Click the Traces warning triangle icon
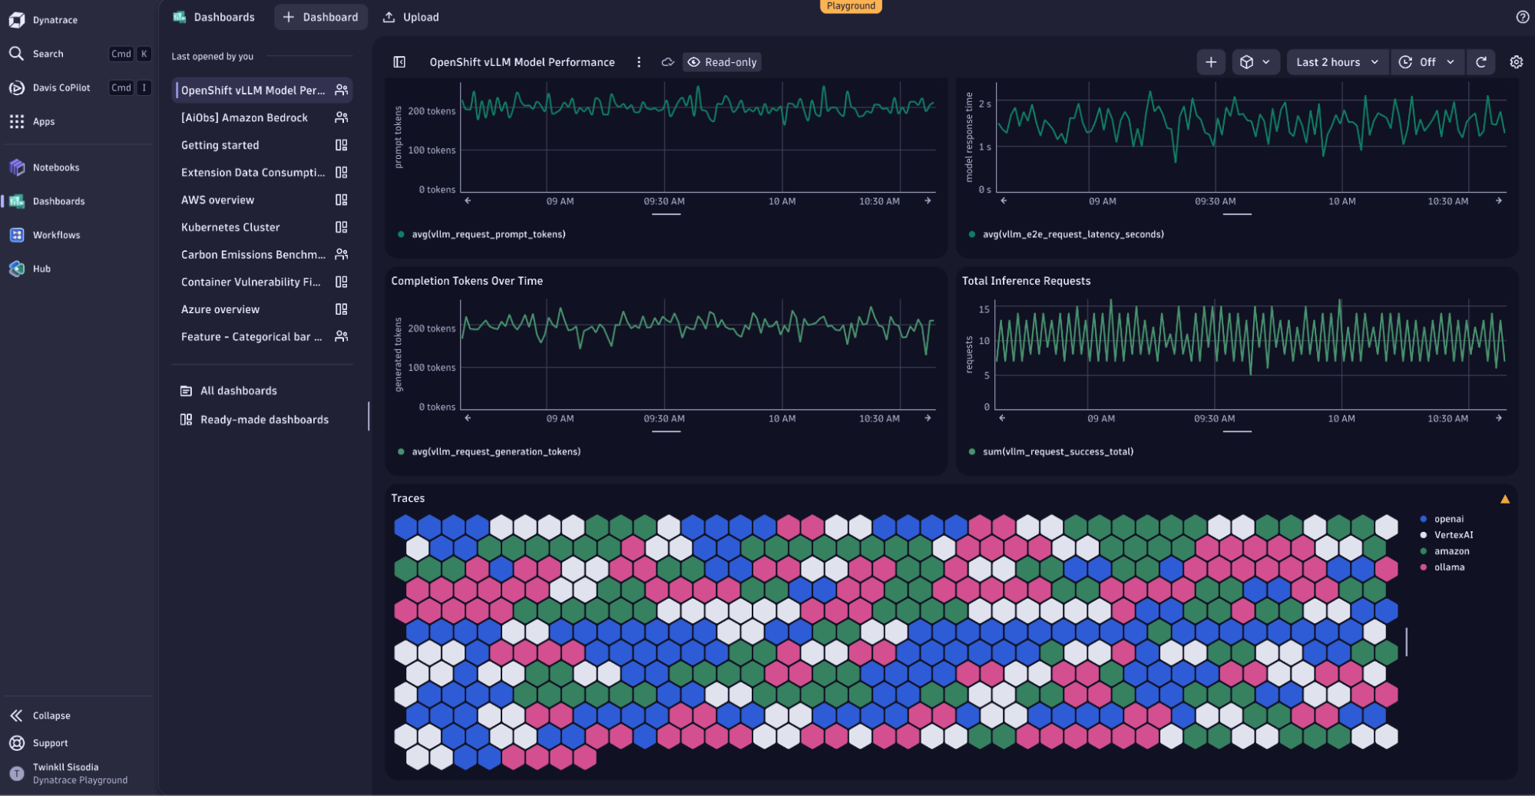 point(1504,499)
